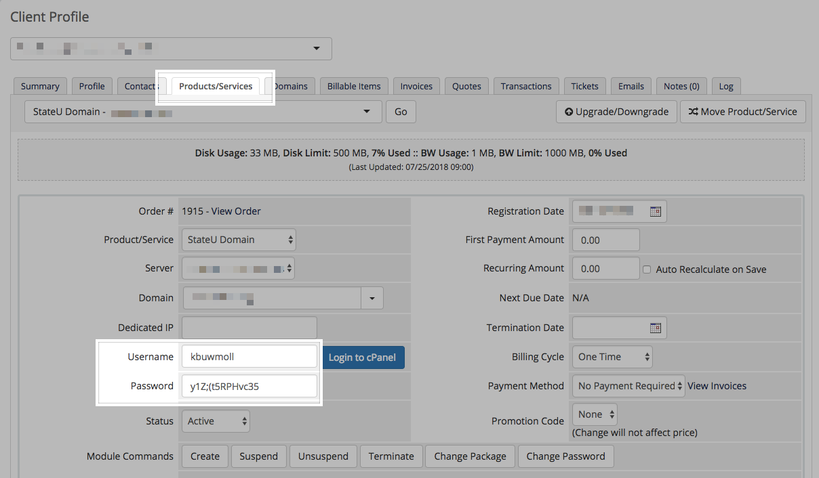Screen dimensions: 819x478
Task: Click the Change Password button
Action: [566, 456]
